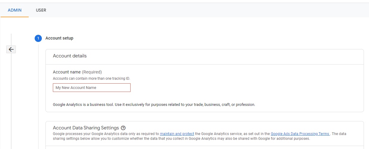The width and height of the screenshot is (369, 149).
Task: Click the data sharing description paragraph
Action: click(x=200, y=136)
